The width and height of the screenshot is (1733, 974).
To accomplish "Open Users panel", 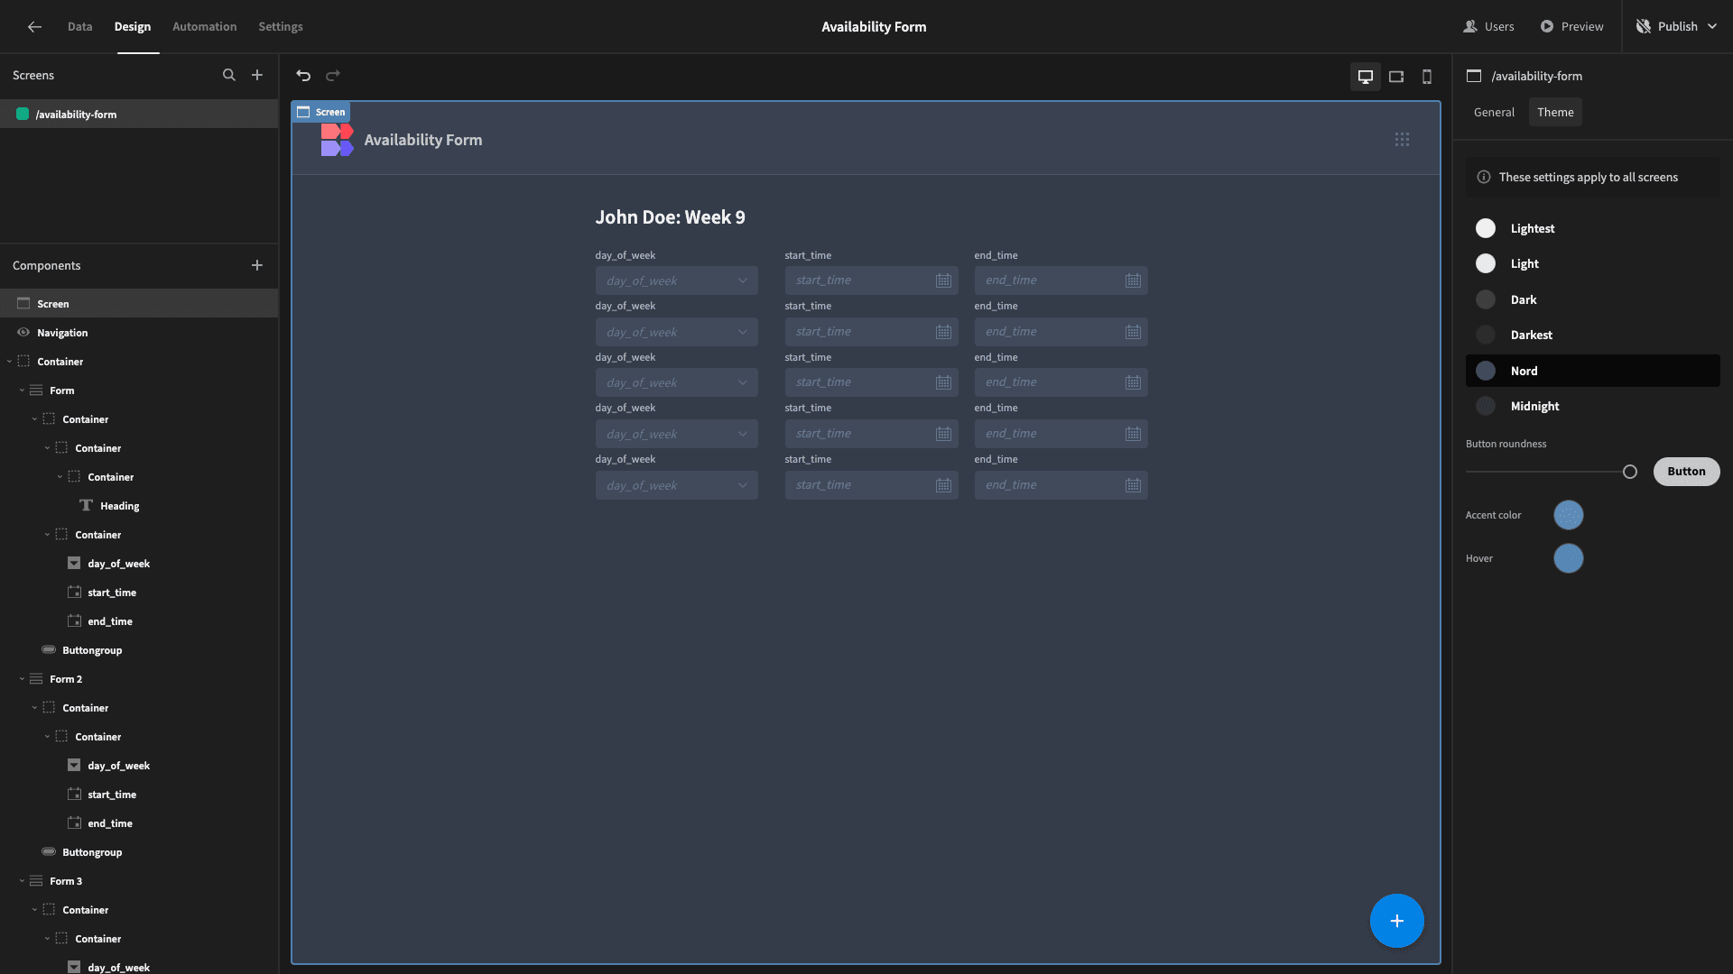I will pyautogui.click(x=1488, y=27).
